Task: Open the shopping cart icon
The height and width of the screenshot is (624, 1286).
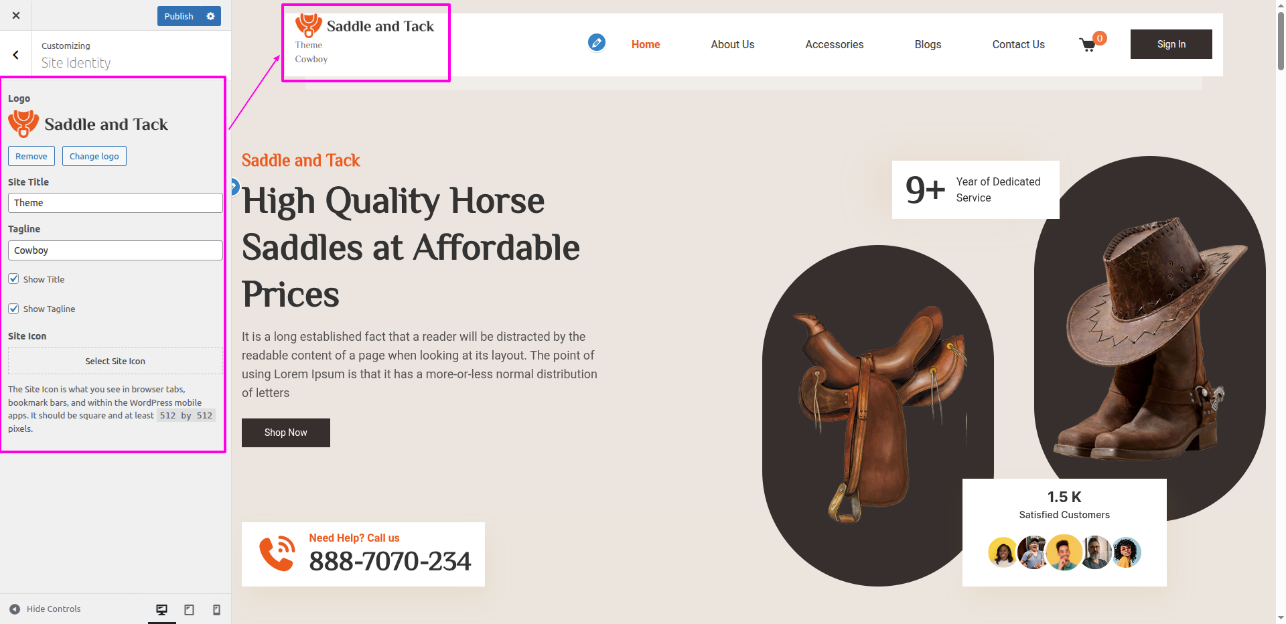Action: (x=1088, y=45)
